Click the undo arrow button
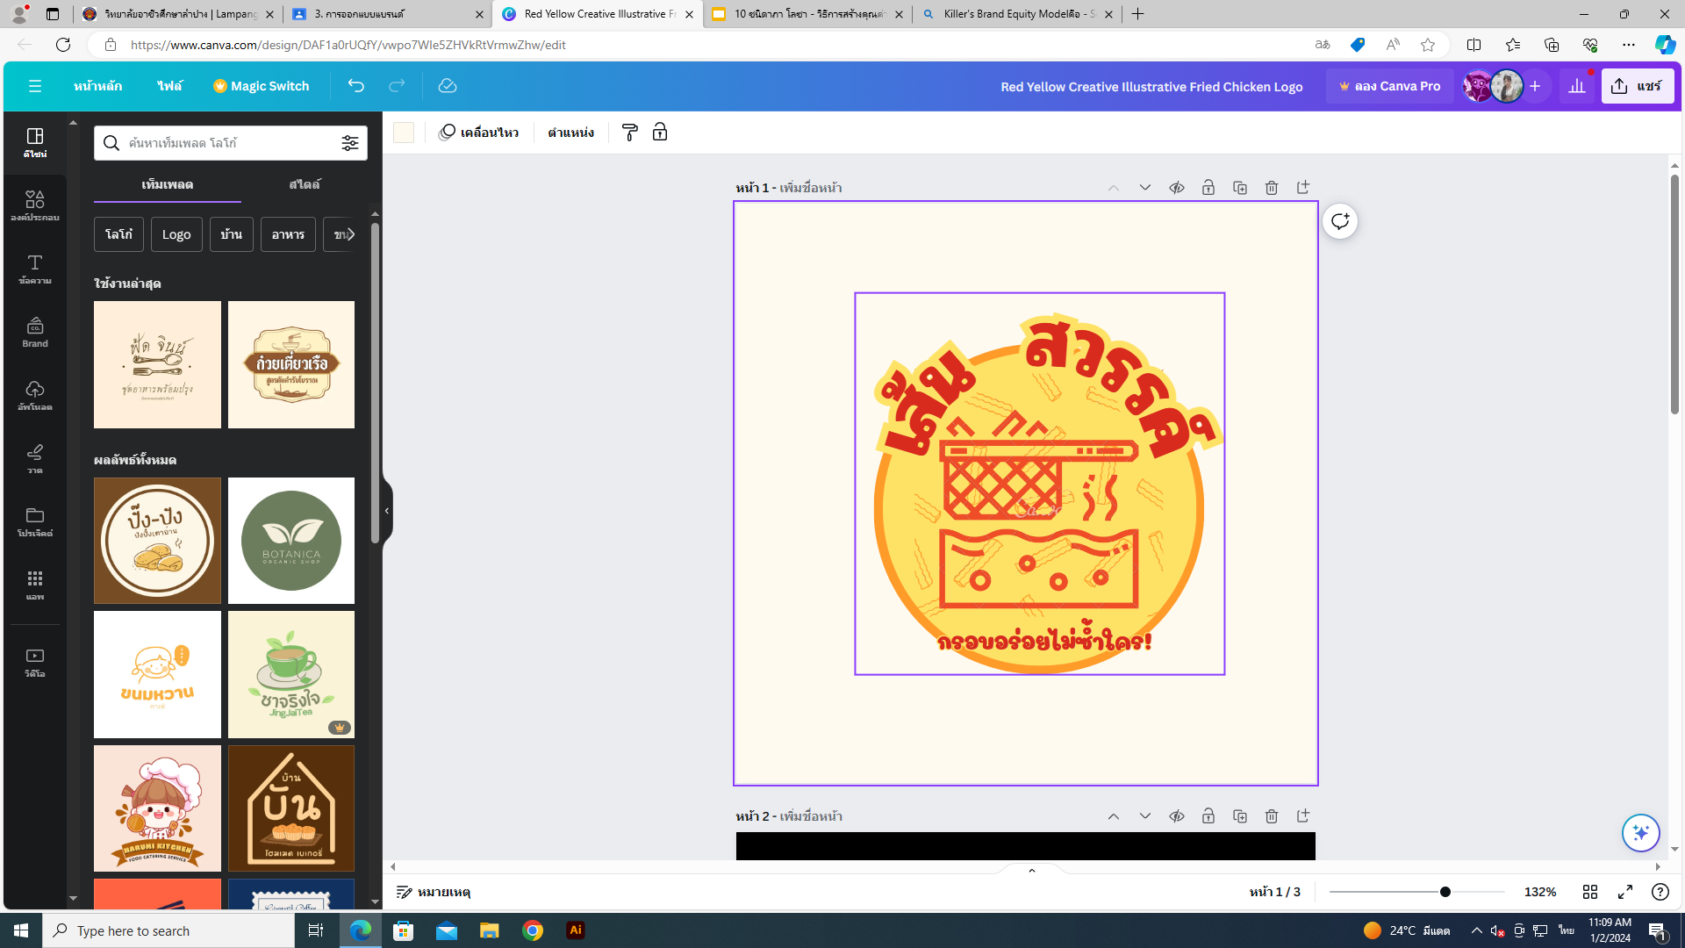The image size is (1685, 948). [x=355, y=86]
